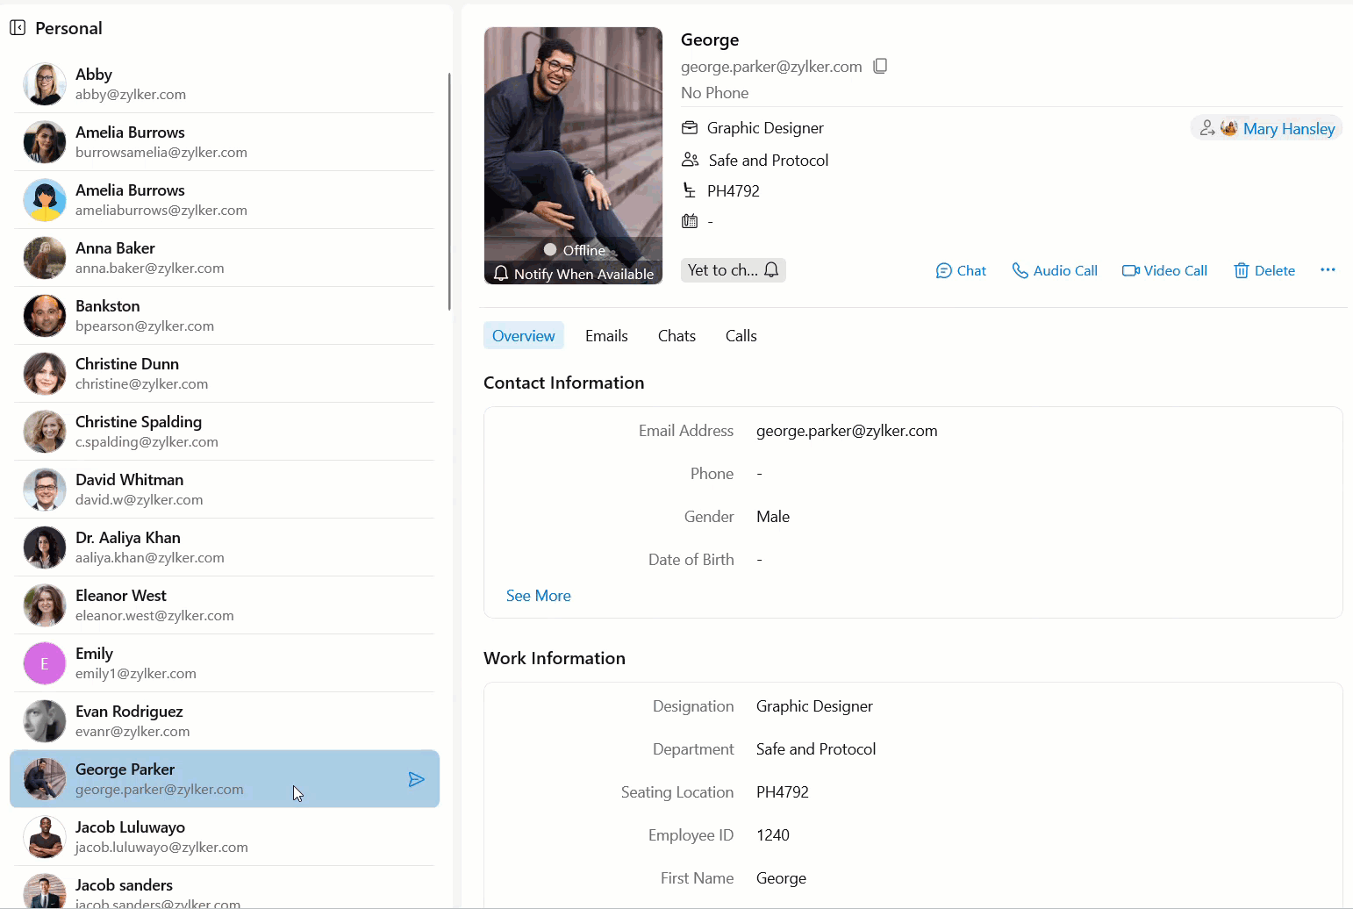Enable Notify When Available

[x=574, y=274]
